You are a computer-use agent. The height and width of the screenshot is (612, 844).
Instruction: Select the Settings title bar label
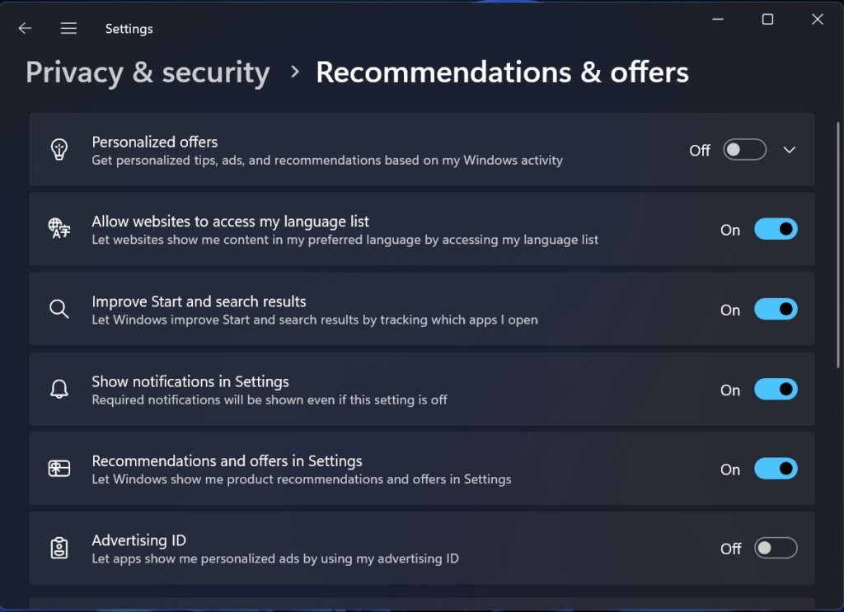(129, 27)
